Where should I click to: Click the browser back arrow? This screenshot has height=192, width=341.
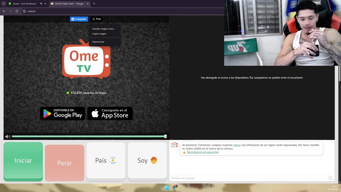4,11
